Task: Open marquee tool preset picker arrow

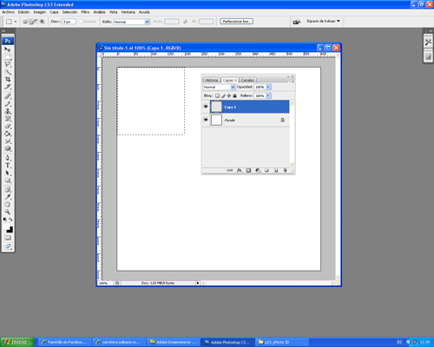Action: click(16, 22)
